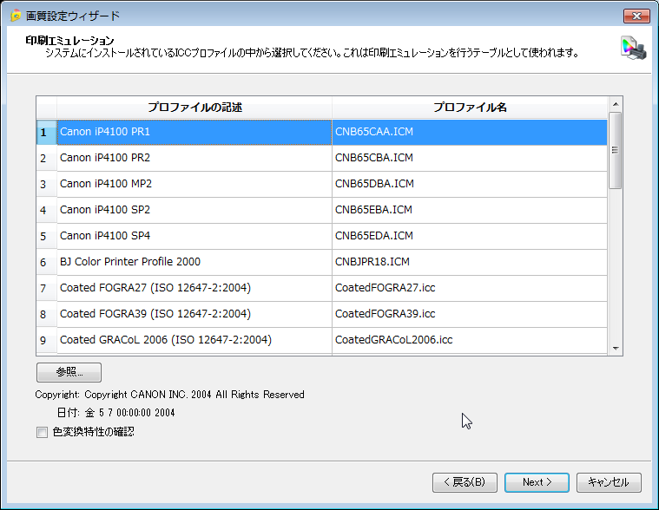This screenshot has height=510, width=659.
Task: Enable the 色変換特性の確認 checkbox
Action: click(x=42, y=432)
